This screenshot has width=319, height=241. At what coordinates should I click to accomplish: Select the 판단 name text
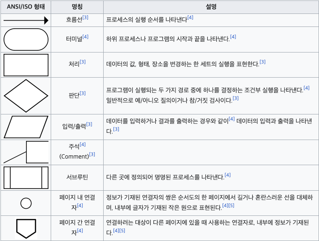pyautogui.click(x=74, y=96)
